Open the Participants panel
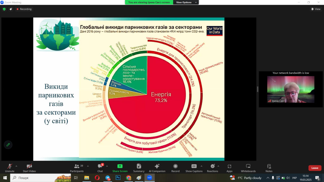 77,168
